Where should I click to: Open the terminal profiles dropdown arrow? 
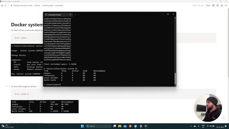pos(79,15)
